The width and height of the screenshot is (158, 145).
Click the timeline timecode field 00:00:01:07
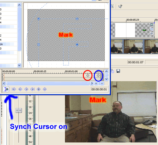click(x=136, y=62)
